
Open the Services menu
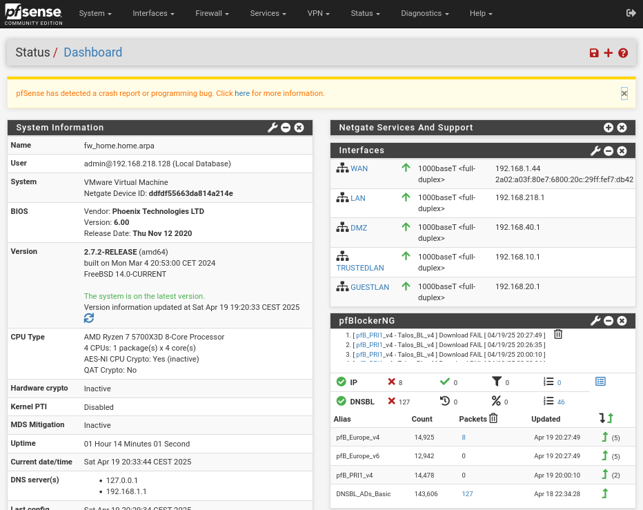click(268, 13)
